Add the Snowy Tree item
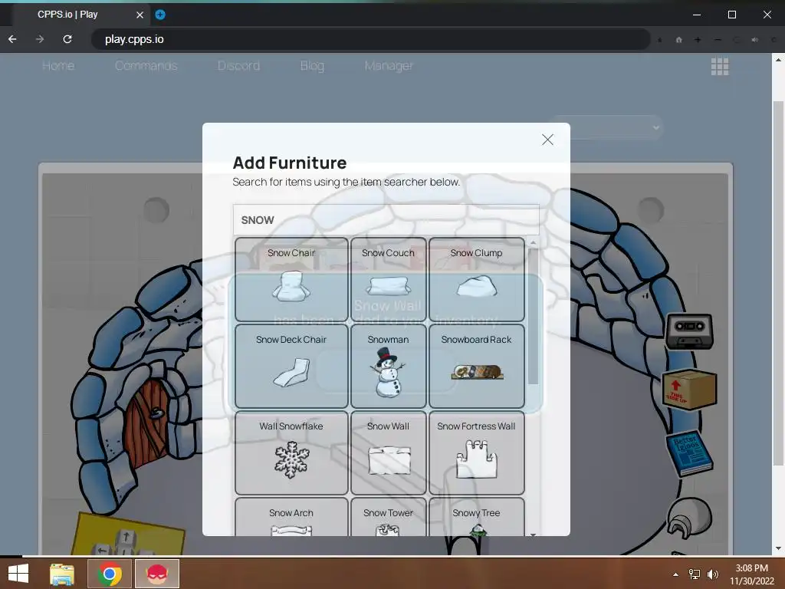This screenshot has height=589, width=785. (477, 517)
